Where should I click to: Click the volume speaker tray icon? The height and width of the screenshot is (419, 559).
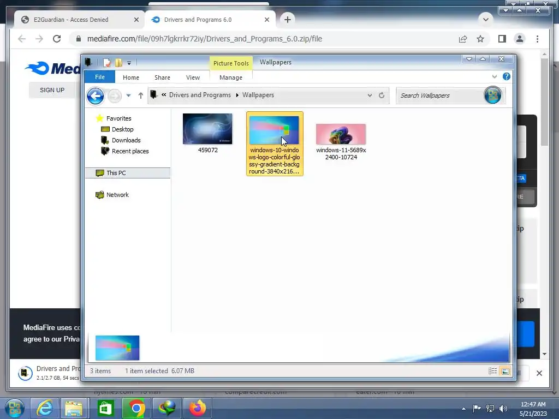click(503, 408)
